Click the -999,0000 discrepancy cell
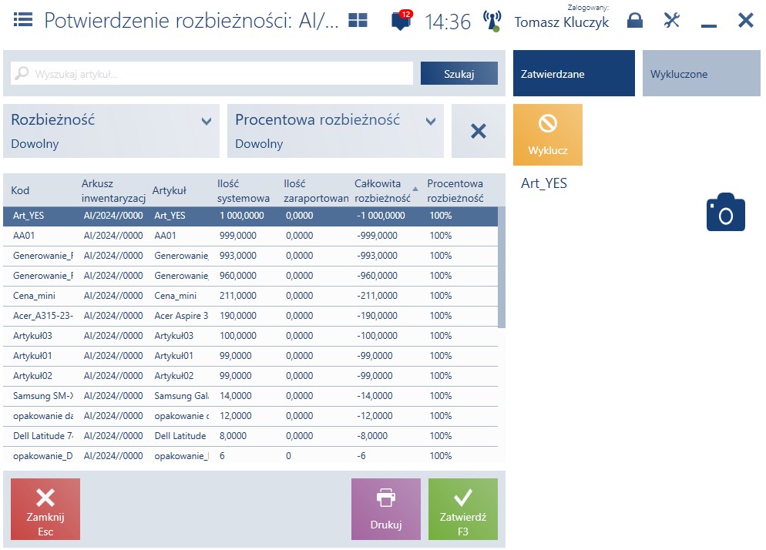Image resolution: width=766 pixels, height=550 pixels. pyautogui.click(x=377, y=236)
